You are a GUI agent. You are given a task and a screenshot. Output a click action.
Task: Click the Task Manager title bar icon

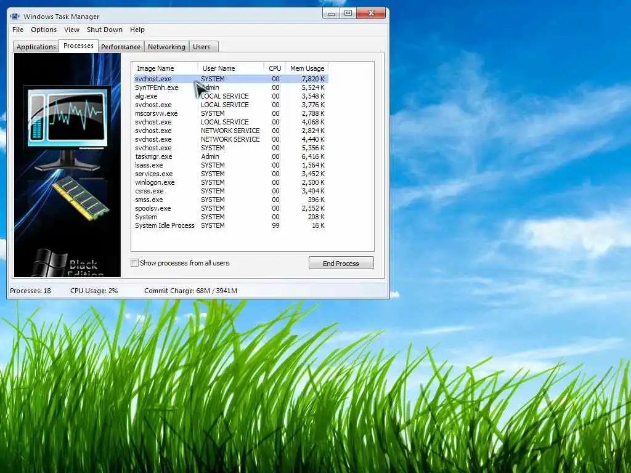tap(15, 17)
